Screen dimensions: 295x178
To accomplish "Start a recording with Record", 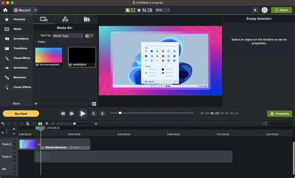I will (22, 10).
